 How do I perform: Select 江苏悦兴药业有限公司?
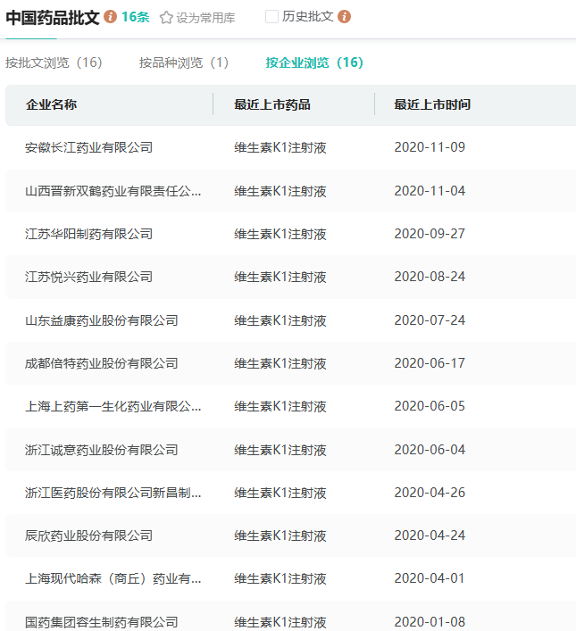click(x=88, y=278)
